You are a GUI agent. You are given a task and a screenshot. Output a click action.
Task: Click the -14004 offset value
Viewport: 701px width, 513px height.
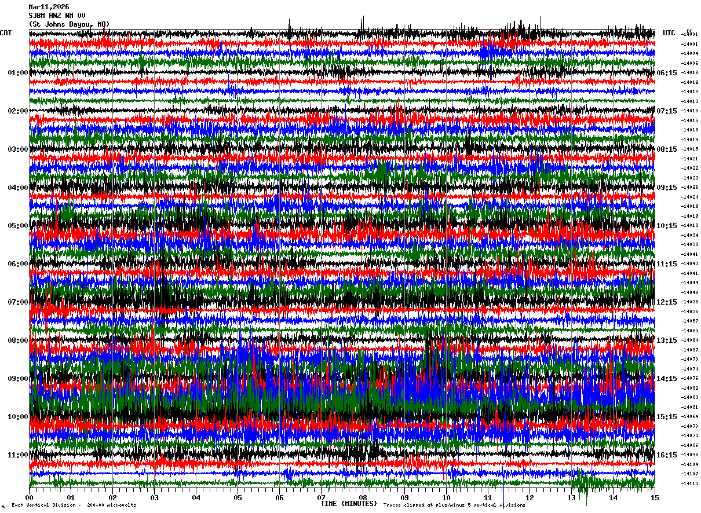point(689,53)
